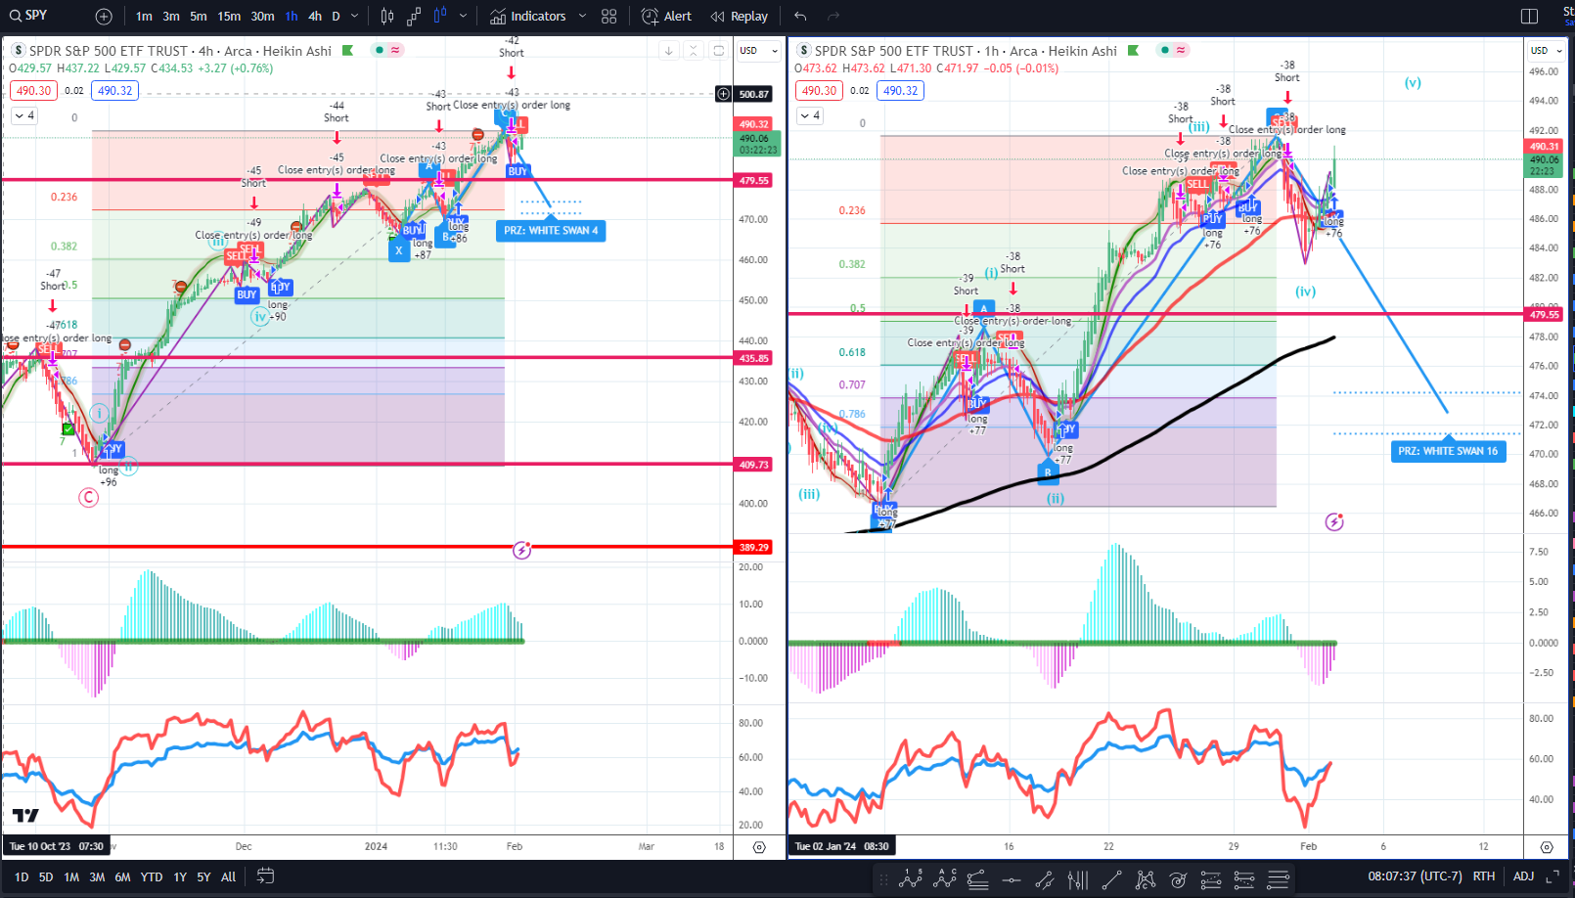Screen dimensions: 1575x898
Task: Expand the time interval dropdown
Action: [354, 16]
